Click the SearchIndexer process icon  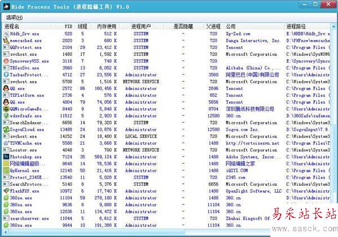point(6,123)
